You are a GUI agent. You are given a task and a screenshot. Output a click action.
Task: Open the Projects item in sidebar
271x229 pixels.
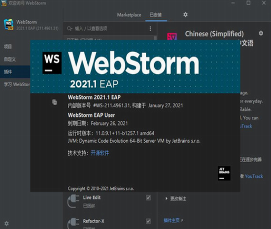pyautogui.click(x=8, y=46)
